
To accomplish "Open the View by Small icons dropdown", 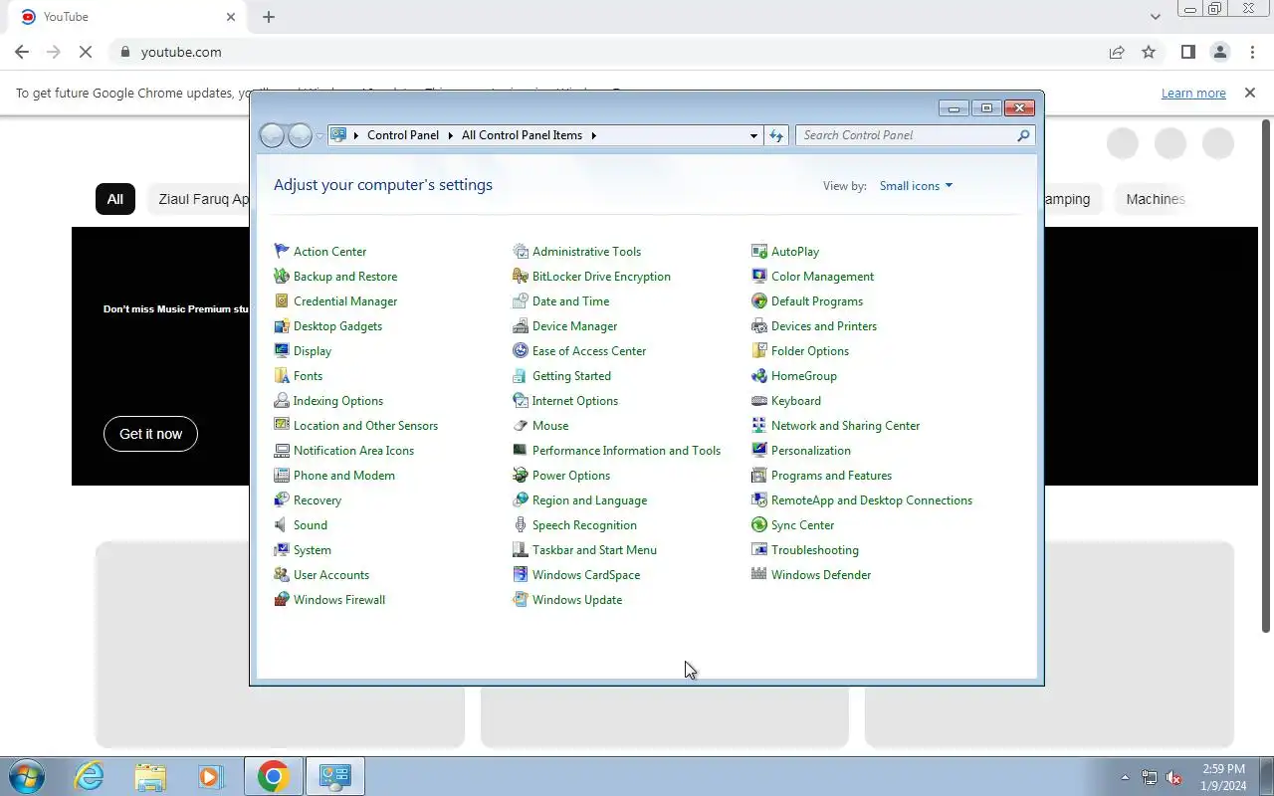I will 916,186.
